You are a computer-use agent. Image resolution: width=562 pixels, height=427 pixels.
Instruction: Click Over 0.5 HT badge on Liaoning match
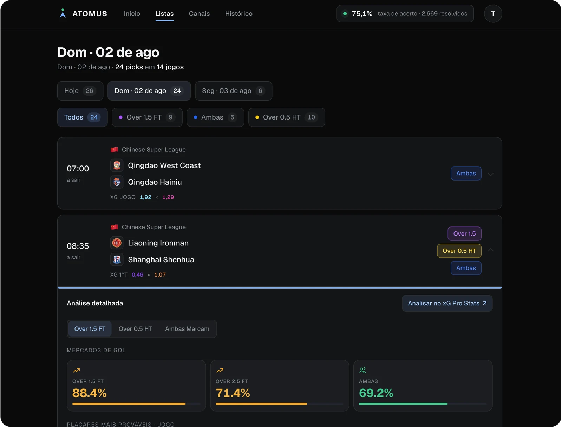coord(459,251)
